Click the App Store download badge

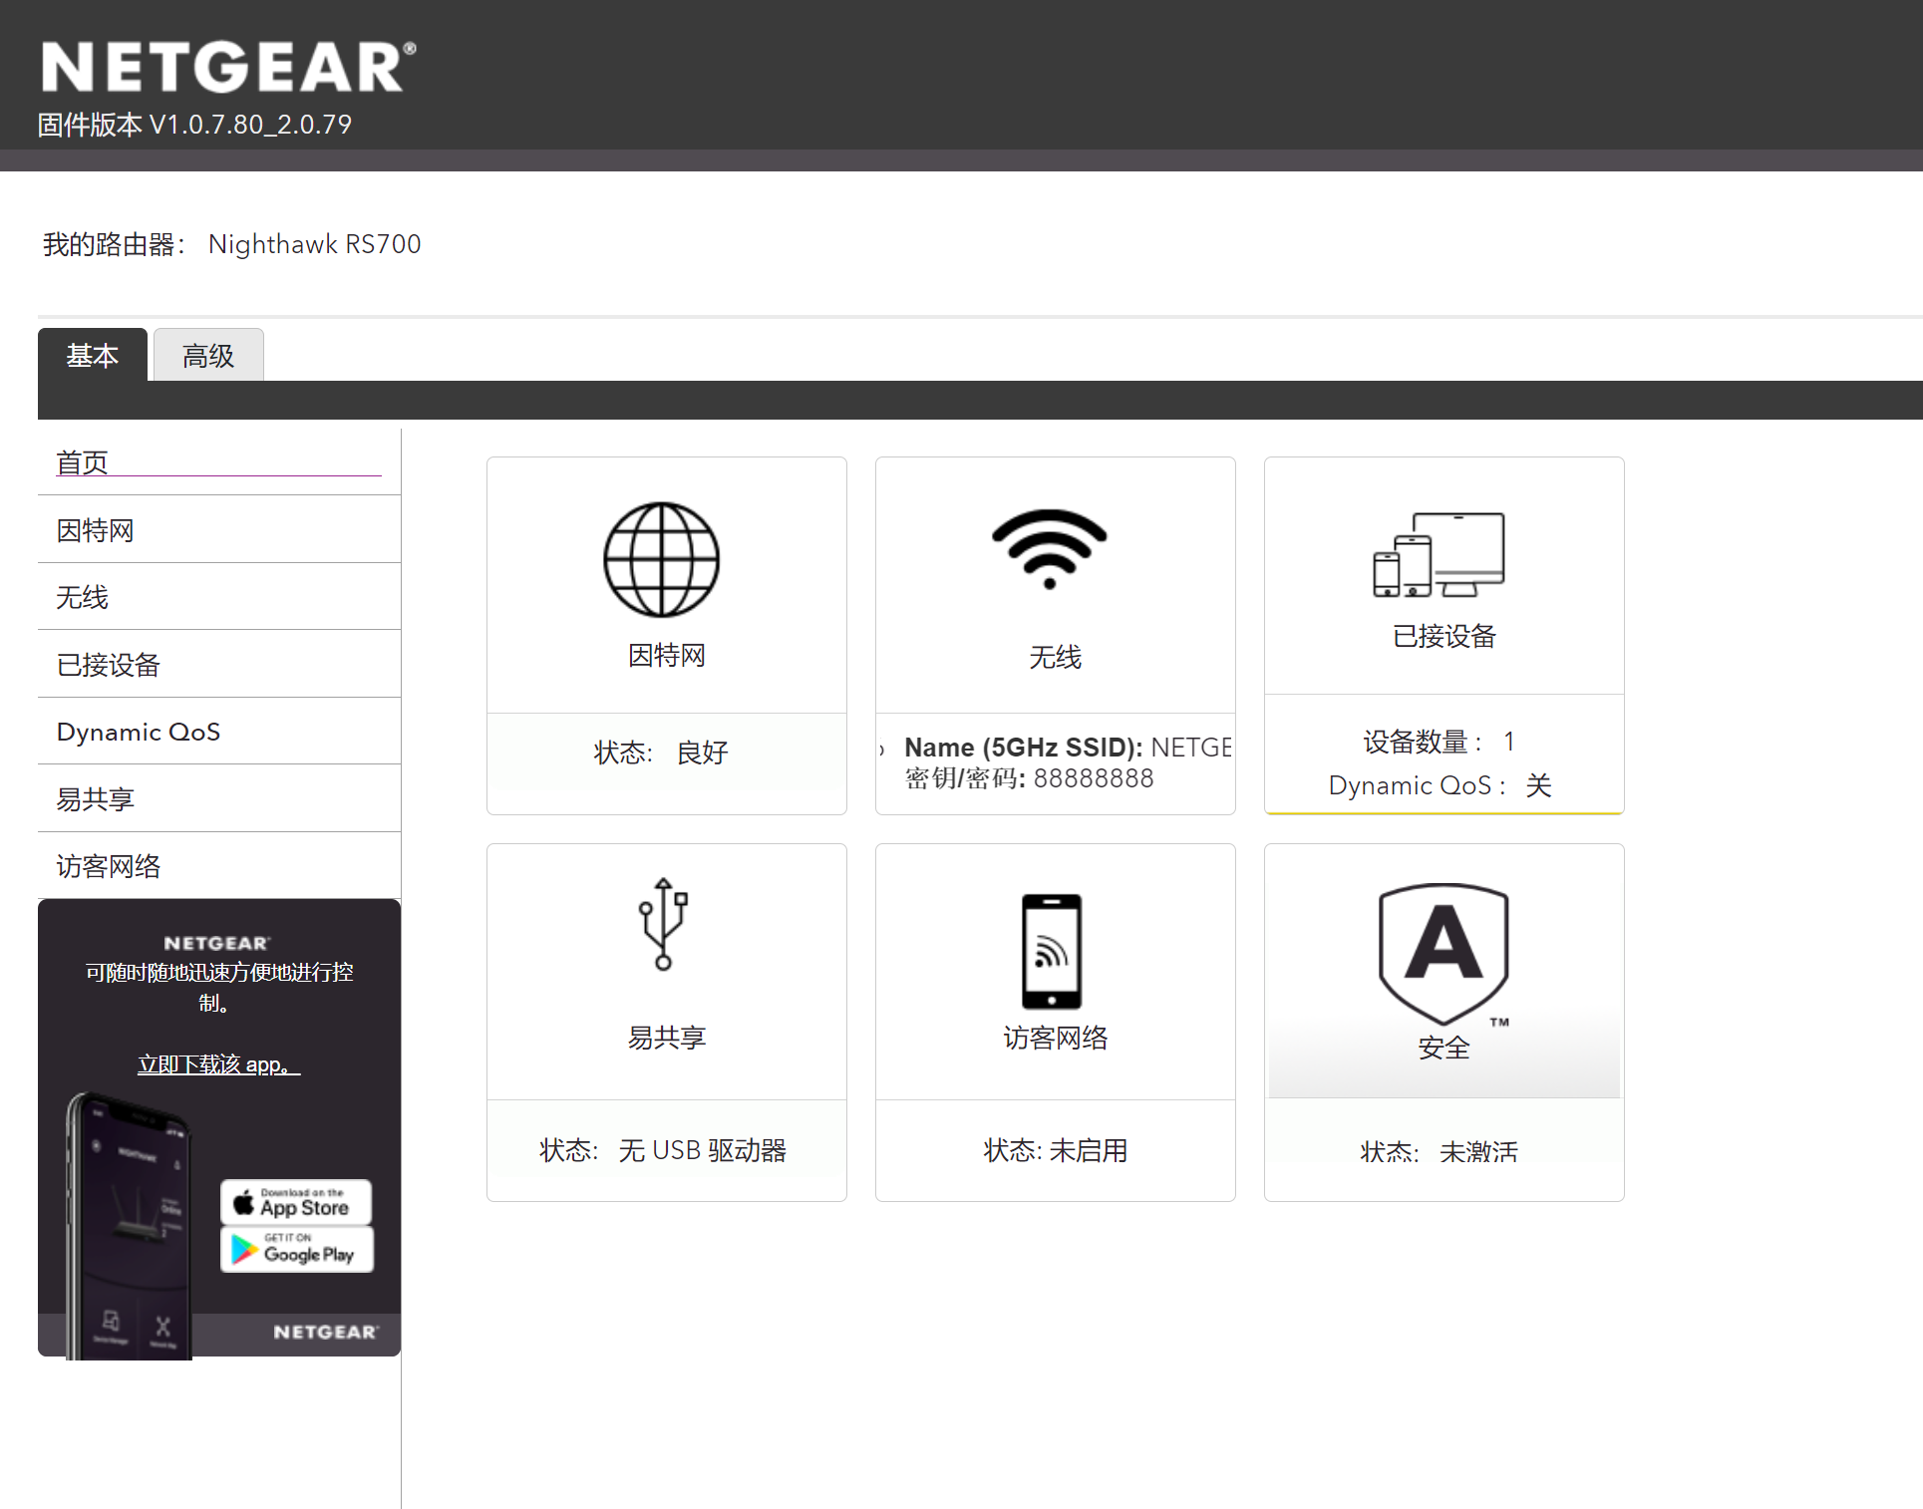[296, 1202]
